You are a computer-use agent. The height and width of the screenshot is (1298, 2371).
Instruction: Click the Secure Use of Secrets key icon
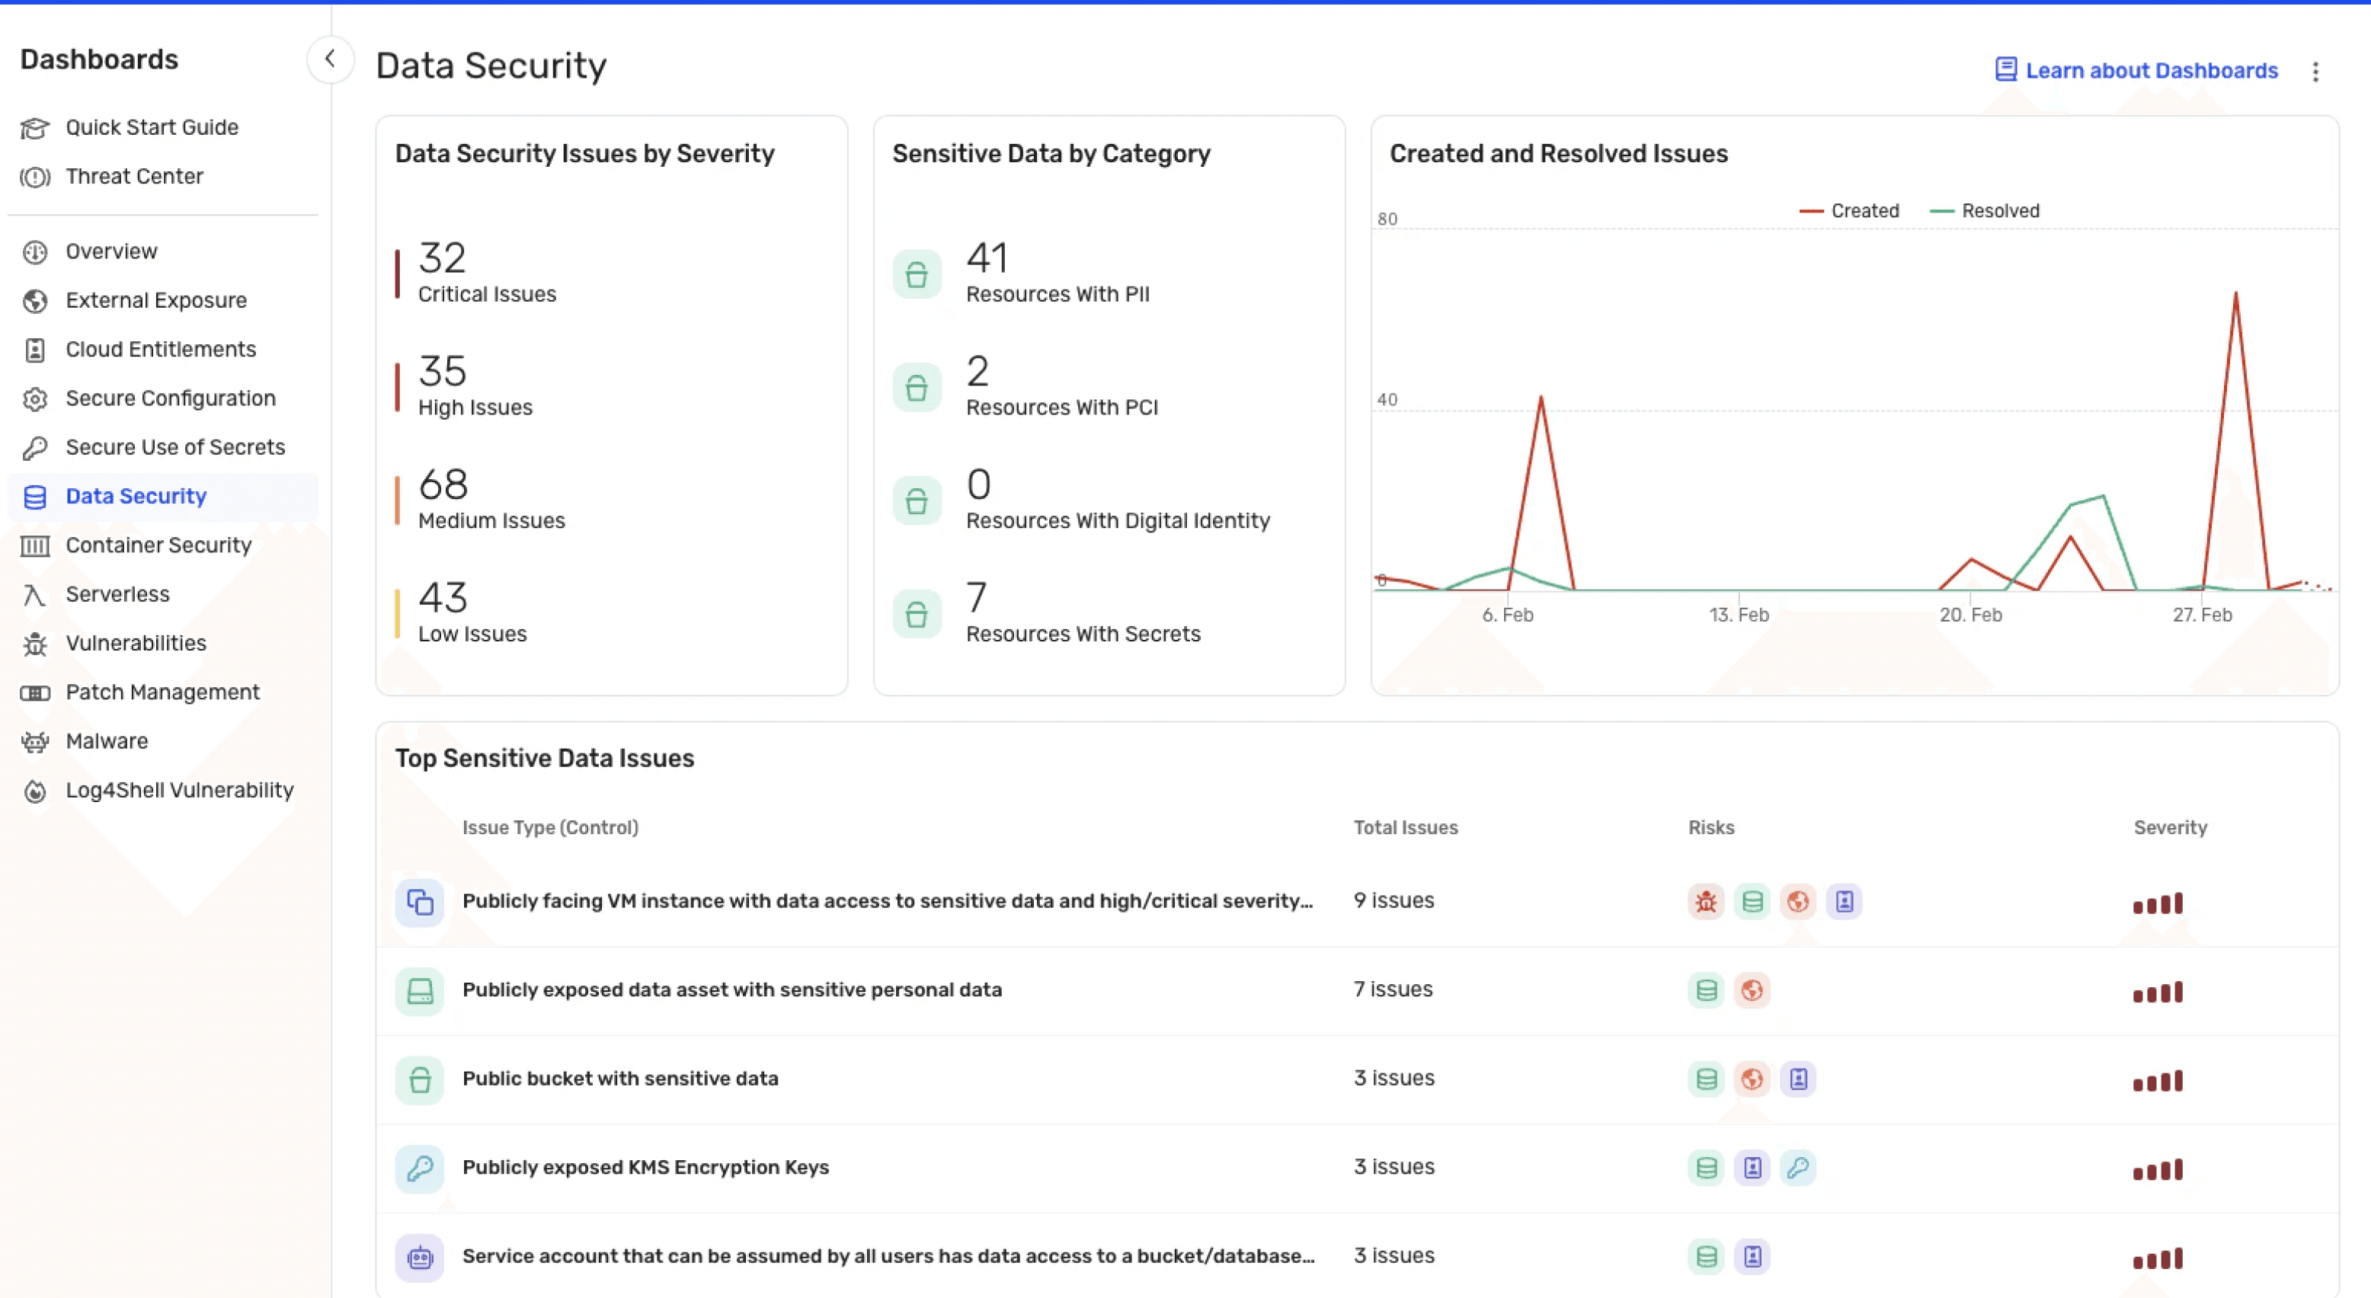coord(35,448)
